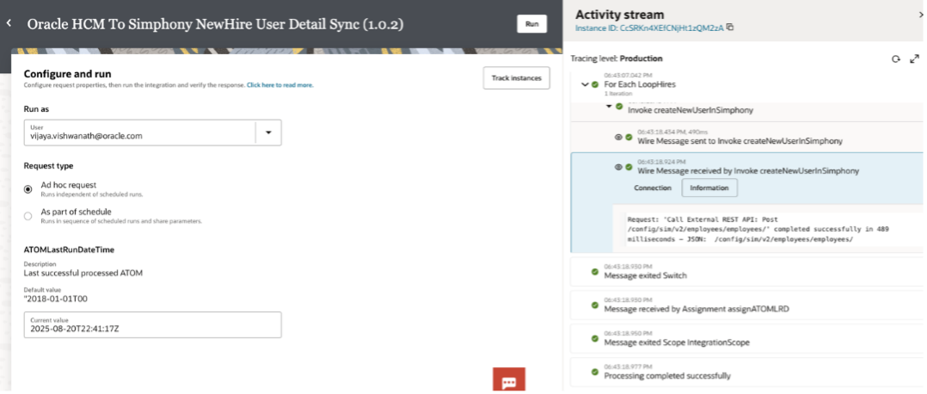Click green check beside Processing completed successfully
Image resolution: width=927 pixels, height=394 pixels.
[595, 372]
